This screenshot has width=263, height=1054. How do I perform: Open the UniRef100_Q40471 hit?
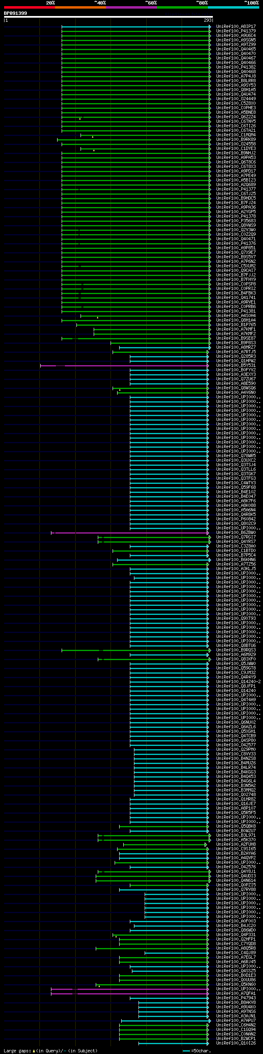click(236, 239)
